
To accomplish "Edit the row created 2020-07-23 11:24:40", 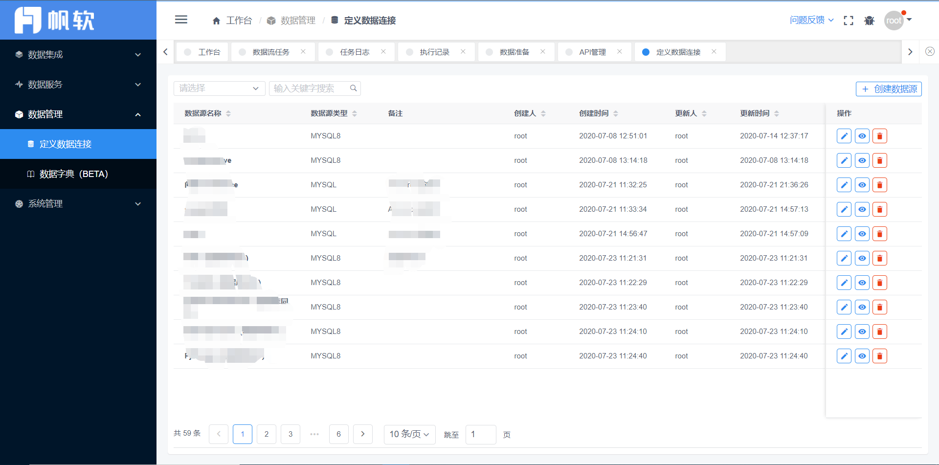I will [x=844, y=356].
